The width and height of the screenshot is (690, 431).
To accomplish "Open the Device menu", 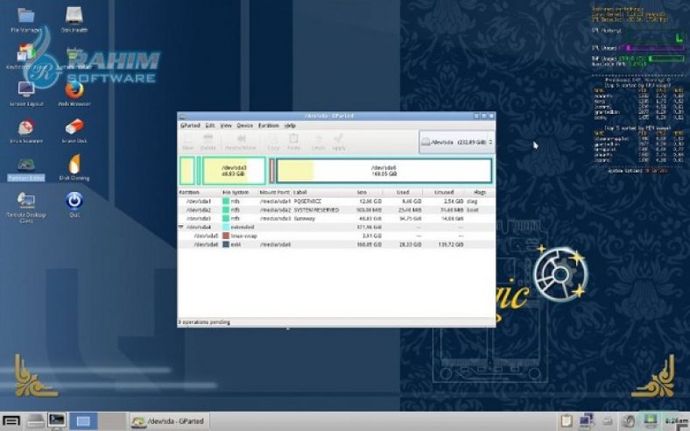I will pyautogui.click(x=244, y=125).
